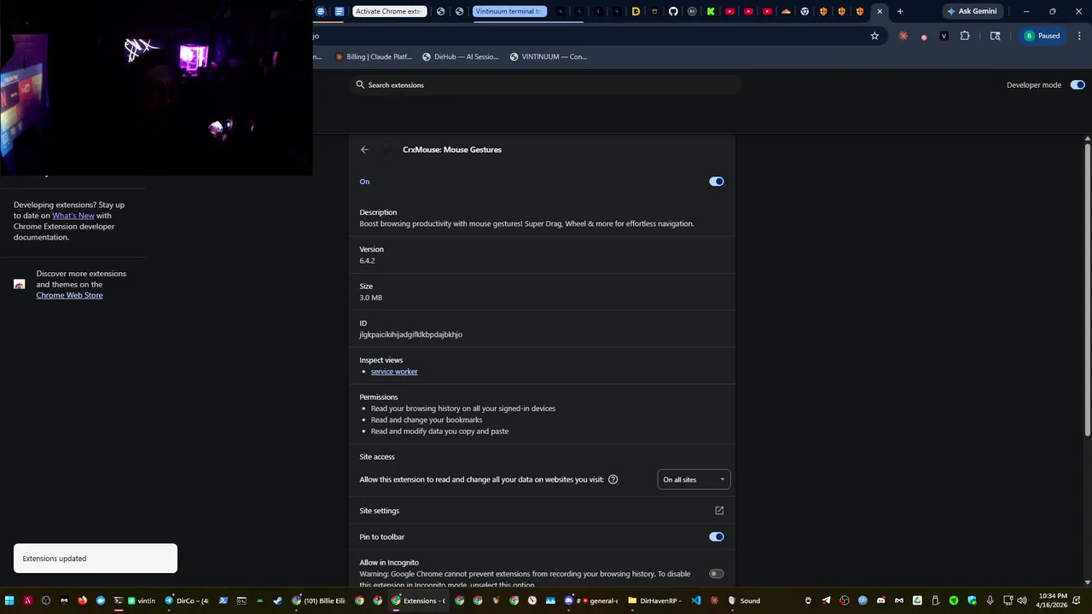Open Firefox from the taskbar
This screenshot has height=614, width=1092.
(x=82, y=600)
